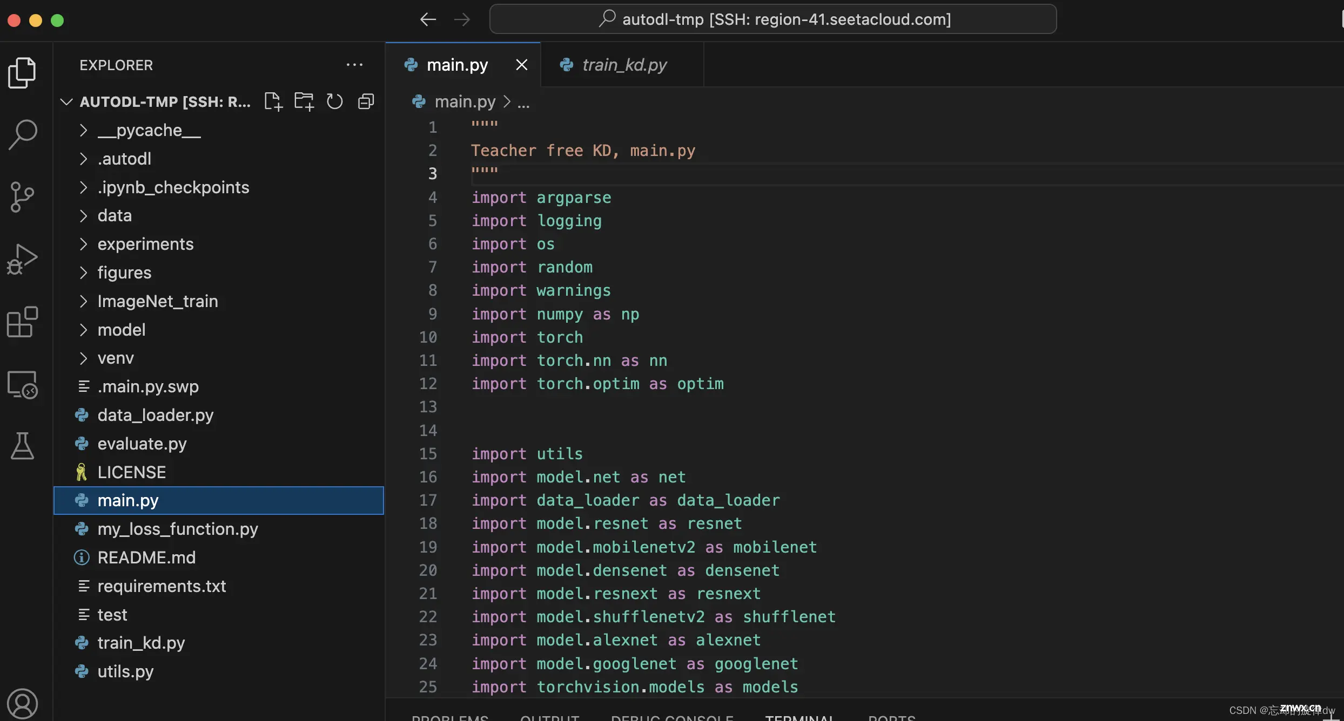Screen dimensions: 1344x721
Task: Open train_kd.py in the file tree
Action: click(219, 643)
